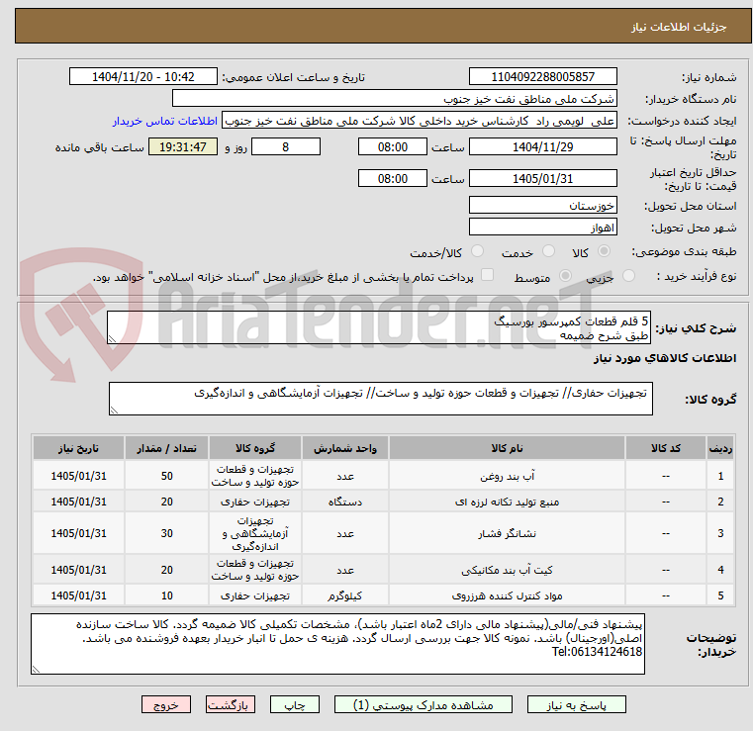Click the گروه کالا textarea
Screen dimensions: 753x731
point(380,399)
